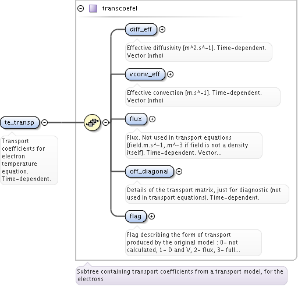Expand the off_diagonal element

pyautogui.click(x=179, y=171)
